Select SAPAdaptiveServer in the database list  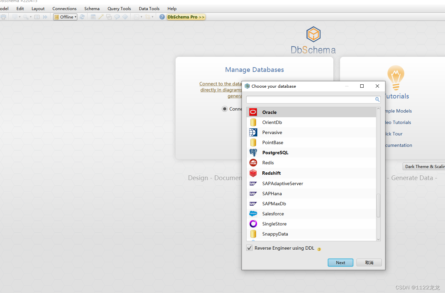(311, 183)
